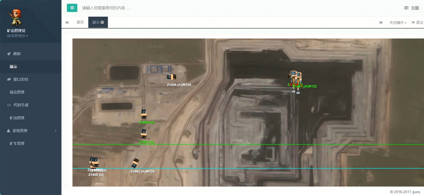Click the 主题 list icon

coord(406,8)
